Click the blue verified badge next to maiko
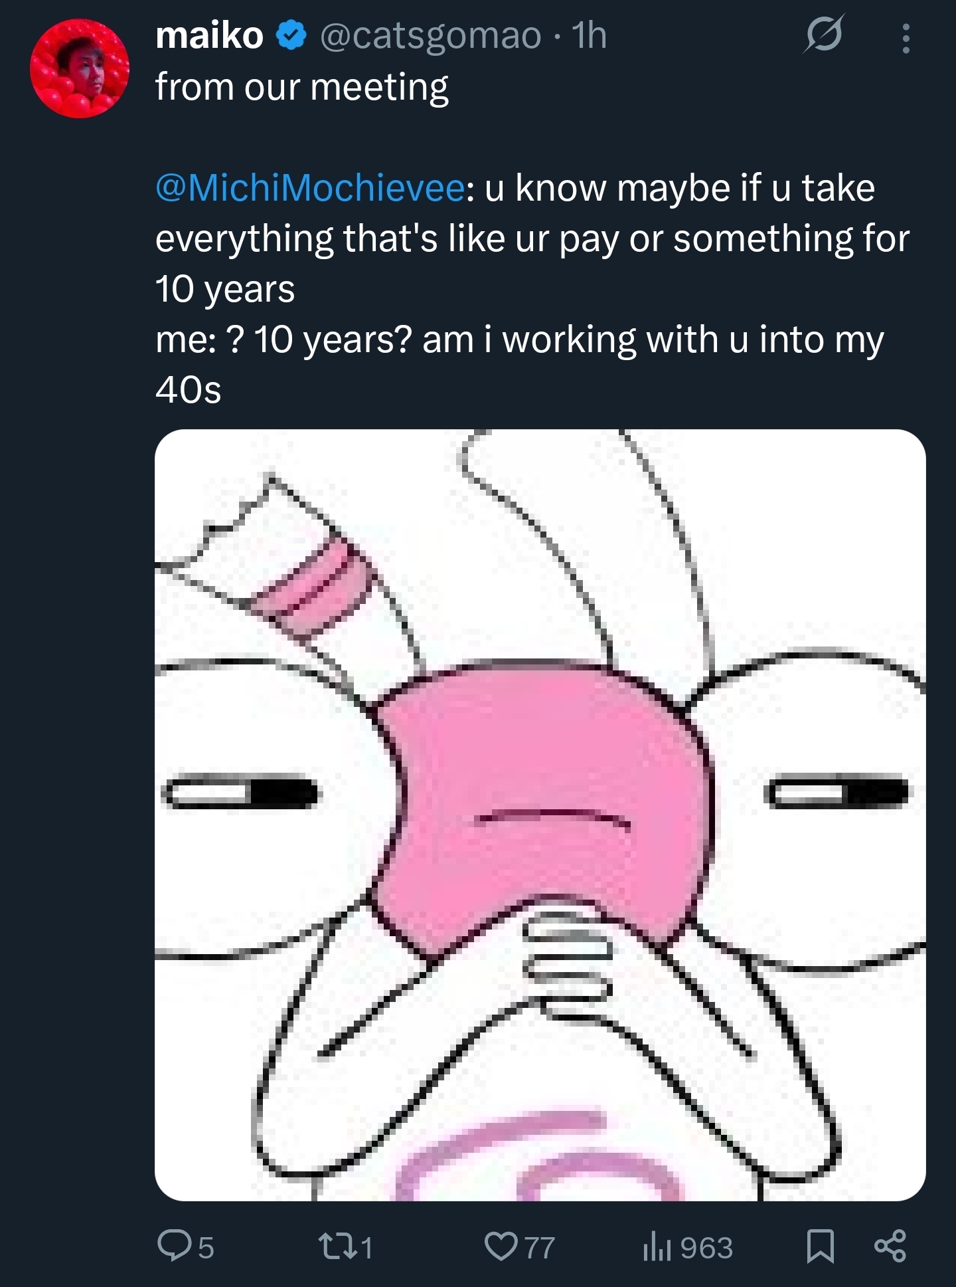The height and width of the screenshot is (1287, 956). tap(291, 35)
